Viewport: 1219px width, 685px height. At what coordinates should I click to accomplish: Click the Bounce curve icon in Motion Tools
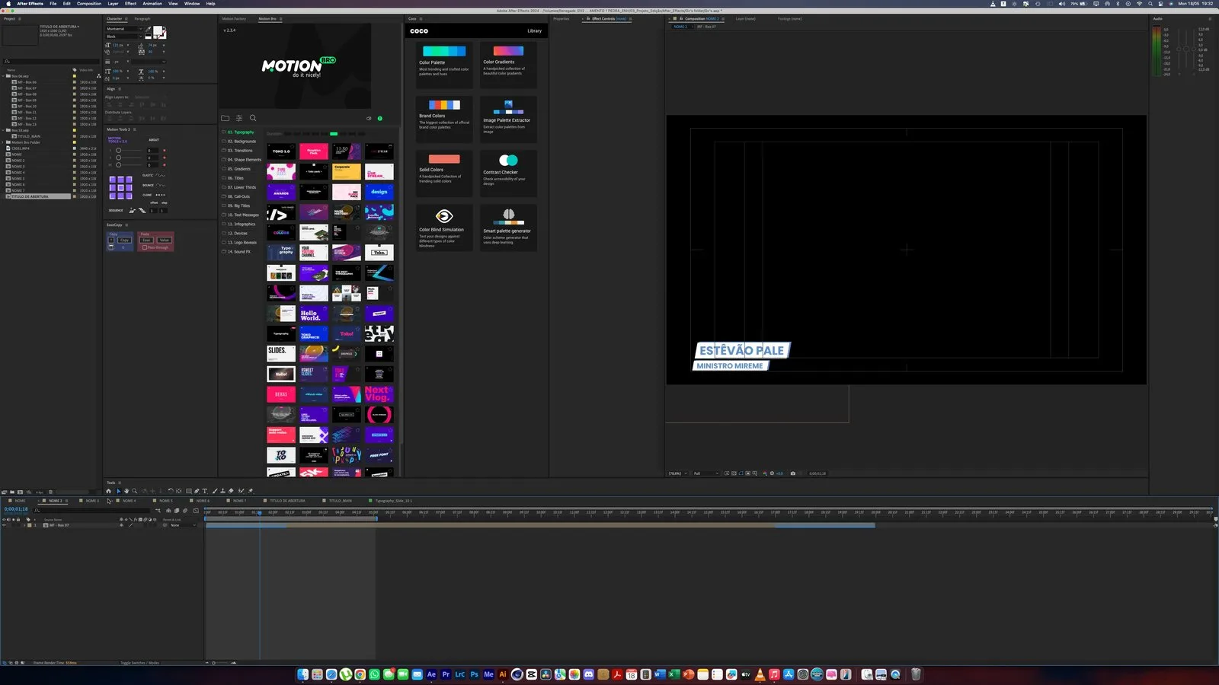[x=160, y=185]
